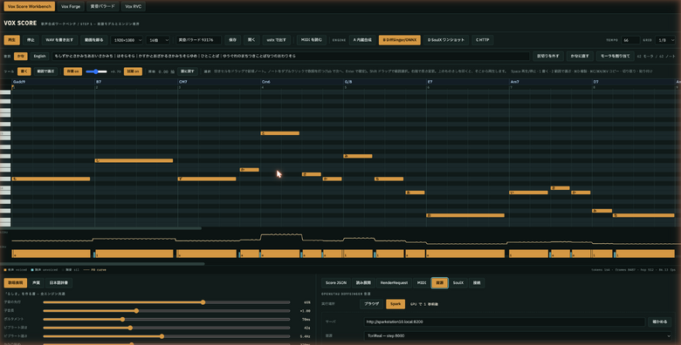Edit the TEMPO value field
This screenshot has width=681, height=345.
tap(630, 40)
